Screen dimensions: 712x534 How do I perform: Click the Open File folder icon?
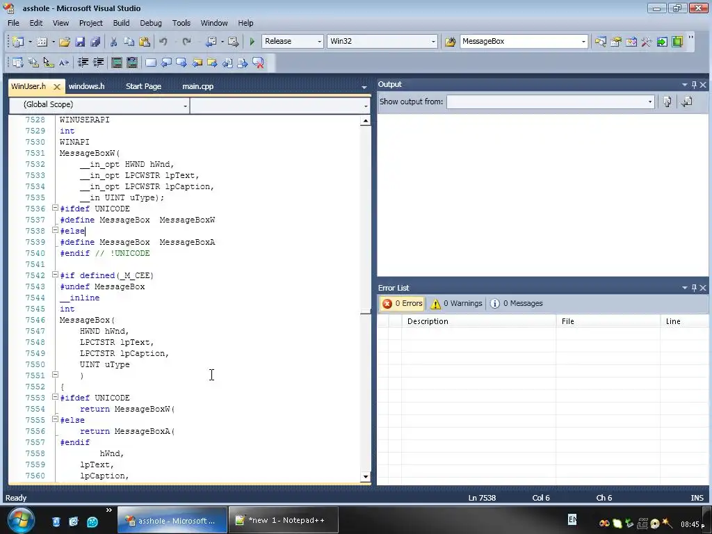65,42
